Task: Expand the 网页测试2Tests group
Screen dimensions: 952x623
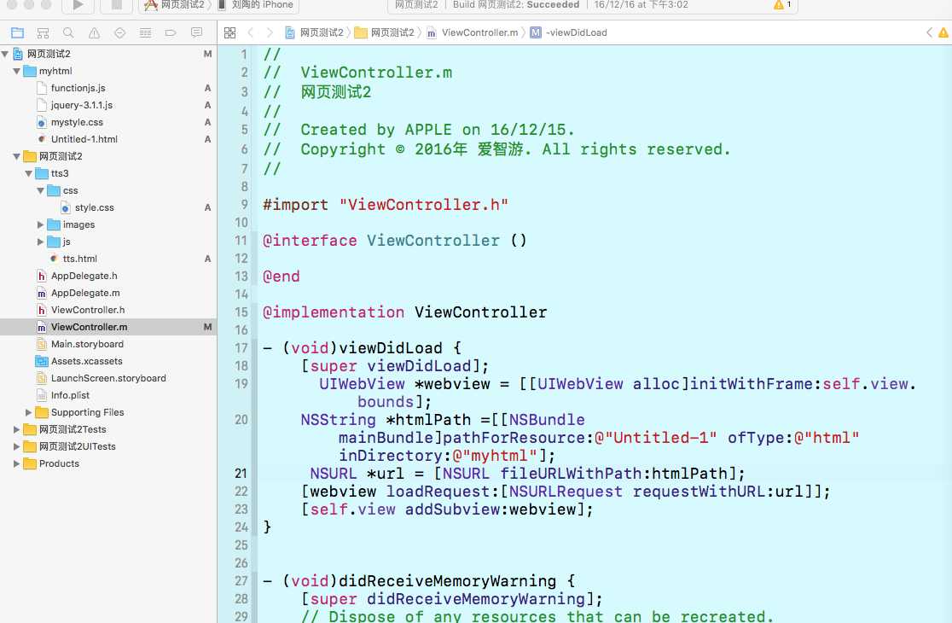Action: click(x=17, y=429)
